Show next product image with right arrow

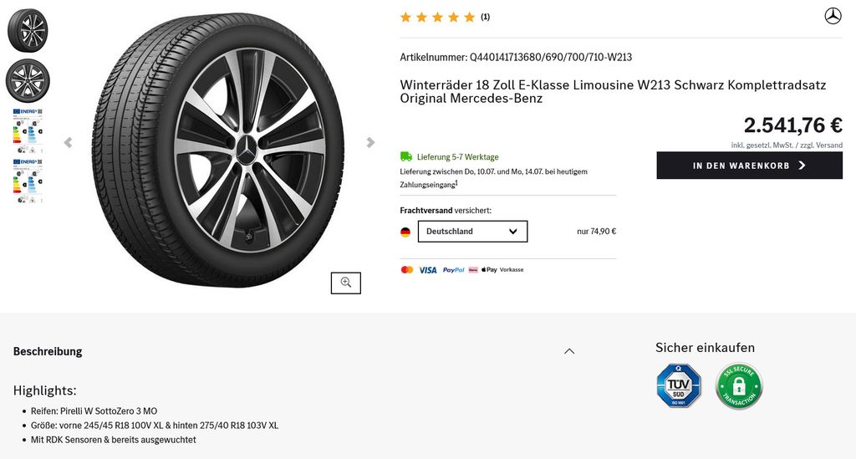(370, 143)
